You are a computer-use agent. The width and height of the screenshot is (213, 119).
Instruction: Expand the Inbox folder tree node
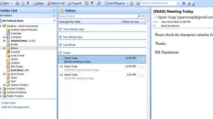pos(4,48)
